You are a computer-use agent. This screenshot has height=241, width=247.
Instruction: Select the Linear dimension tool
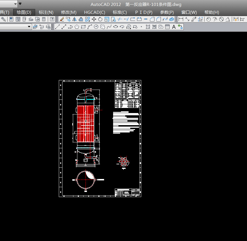pyautogui.click(x=181, y=19)
